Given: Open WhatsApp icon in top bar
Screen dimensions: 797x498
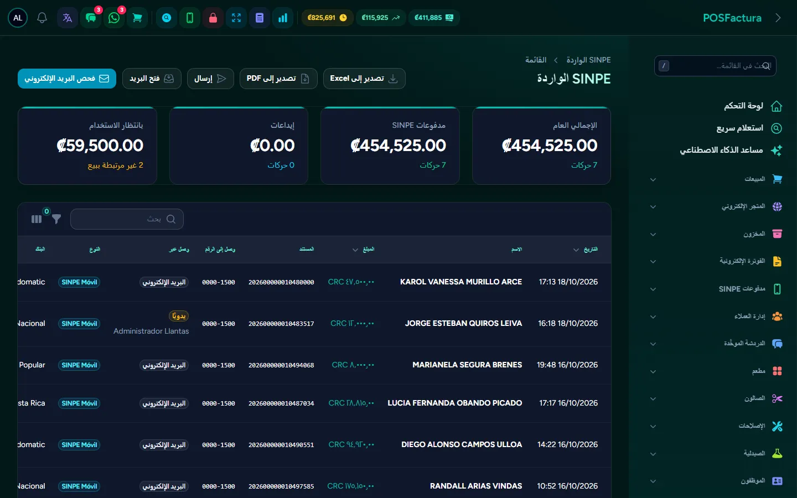Looking at the screenshot, I should (114, 18).
